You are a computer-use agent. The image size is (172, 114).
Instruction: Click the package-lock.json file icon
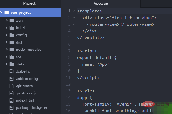[x=11, y=108]
